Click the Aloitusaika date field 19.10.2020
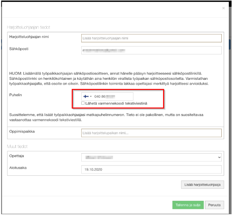233x215 pixels. [x=151, y=169]
